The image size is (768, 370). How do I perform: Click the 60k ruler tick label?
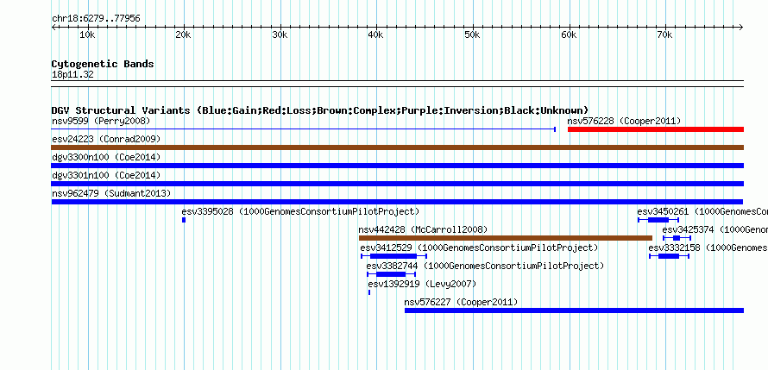pyautogui.click(x=569, y=35)
